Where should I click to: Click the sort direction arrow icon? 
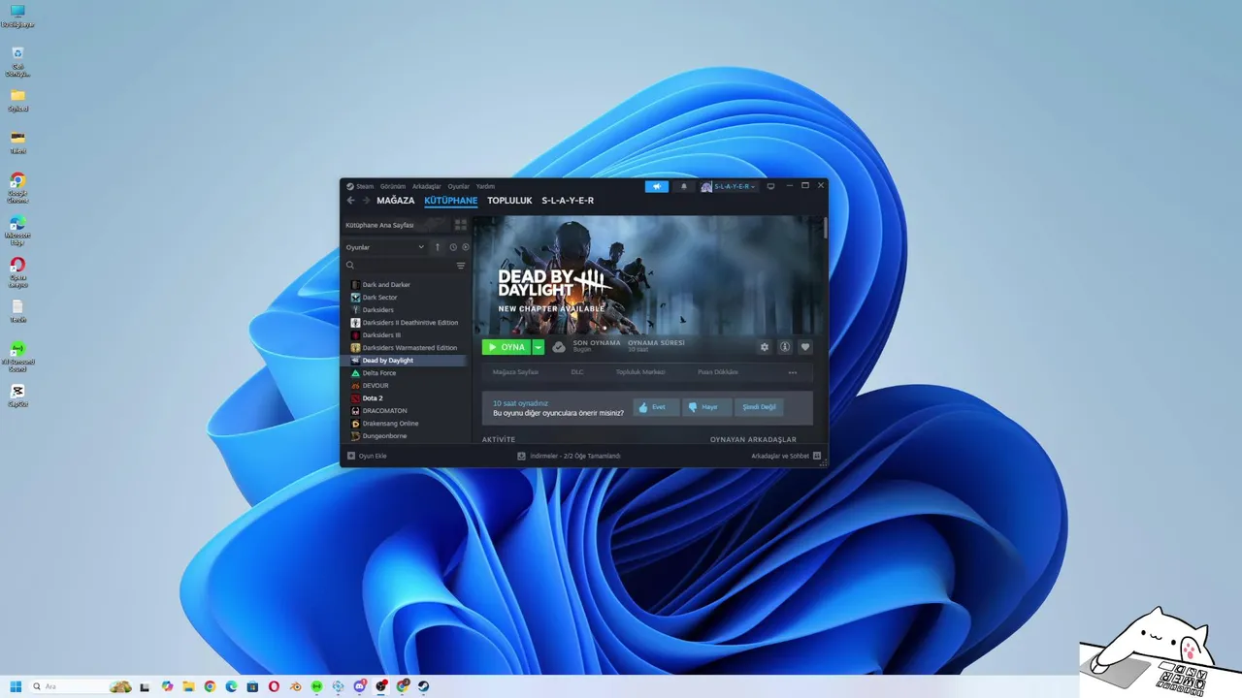point(438,247)
